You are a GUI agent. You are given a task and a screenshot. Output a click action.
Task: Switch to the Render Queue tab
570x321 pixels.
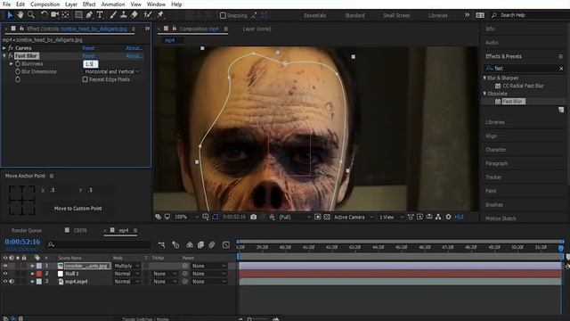tap(27, 230)
